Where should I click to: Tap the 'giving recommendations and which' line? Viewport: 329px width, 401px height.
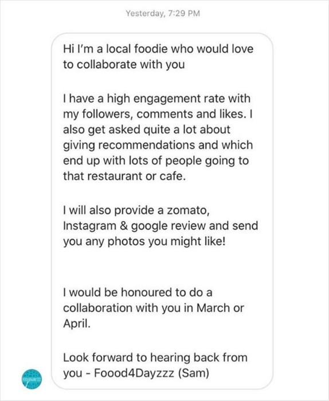(x=158, y=145)
